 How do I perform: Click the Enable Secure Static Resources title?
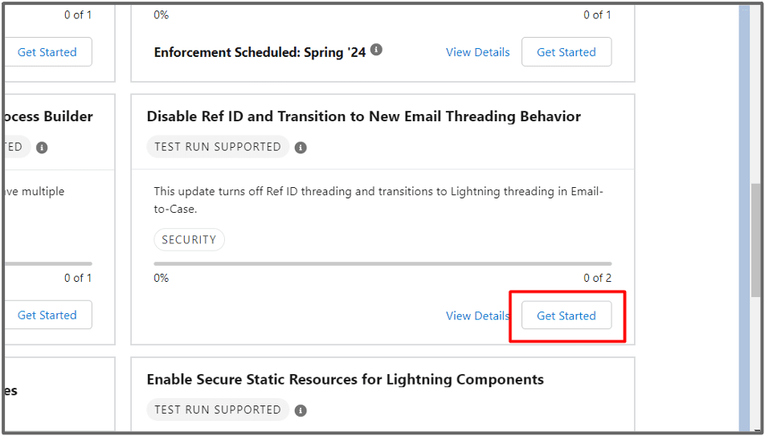(346, 380)
